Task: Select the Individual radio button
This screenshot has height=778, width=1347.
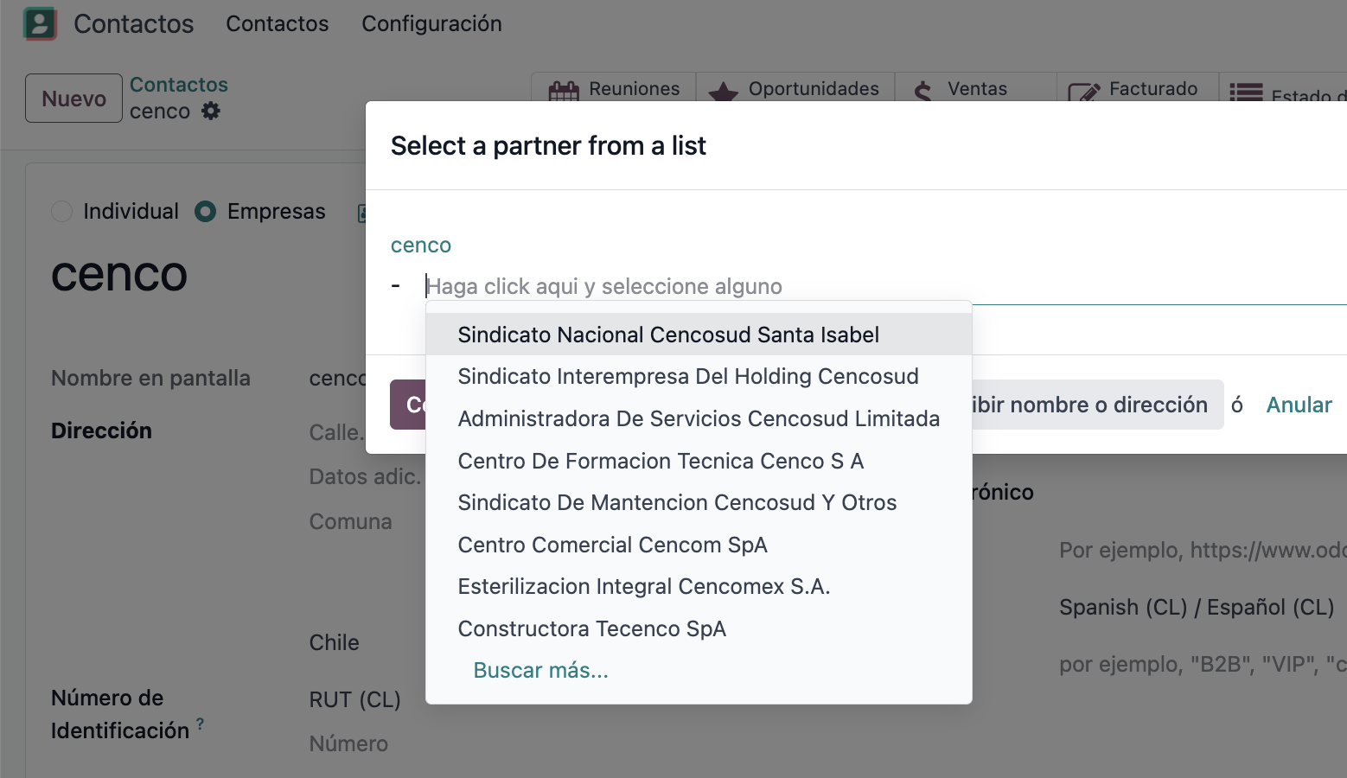Action: 61,211
